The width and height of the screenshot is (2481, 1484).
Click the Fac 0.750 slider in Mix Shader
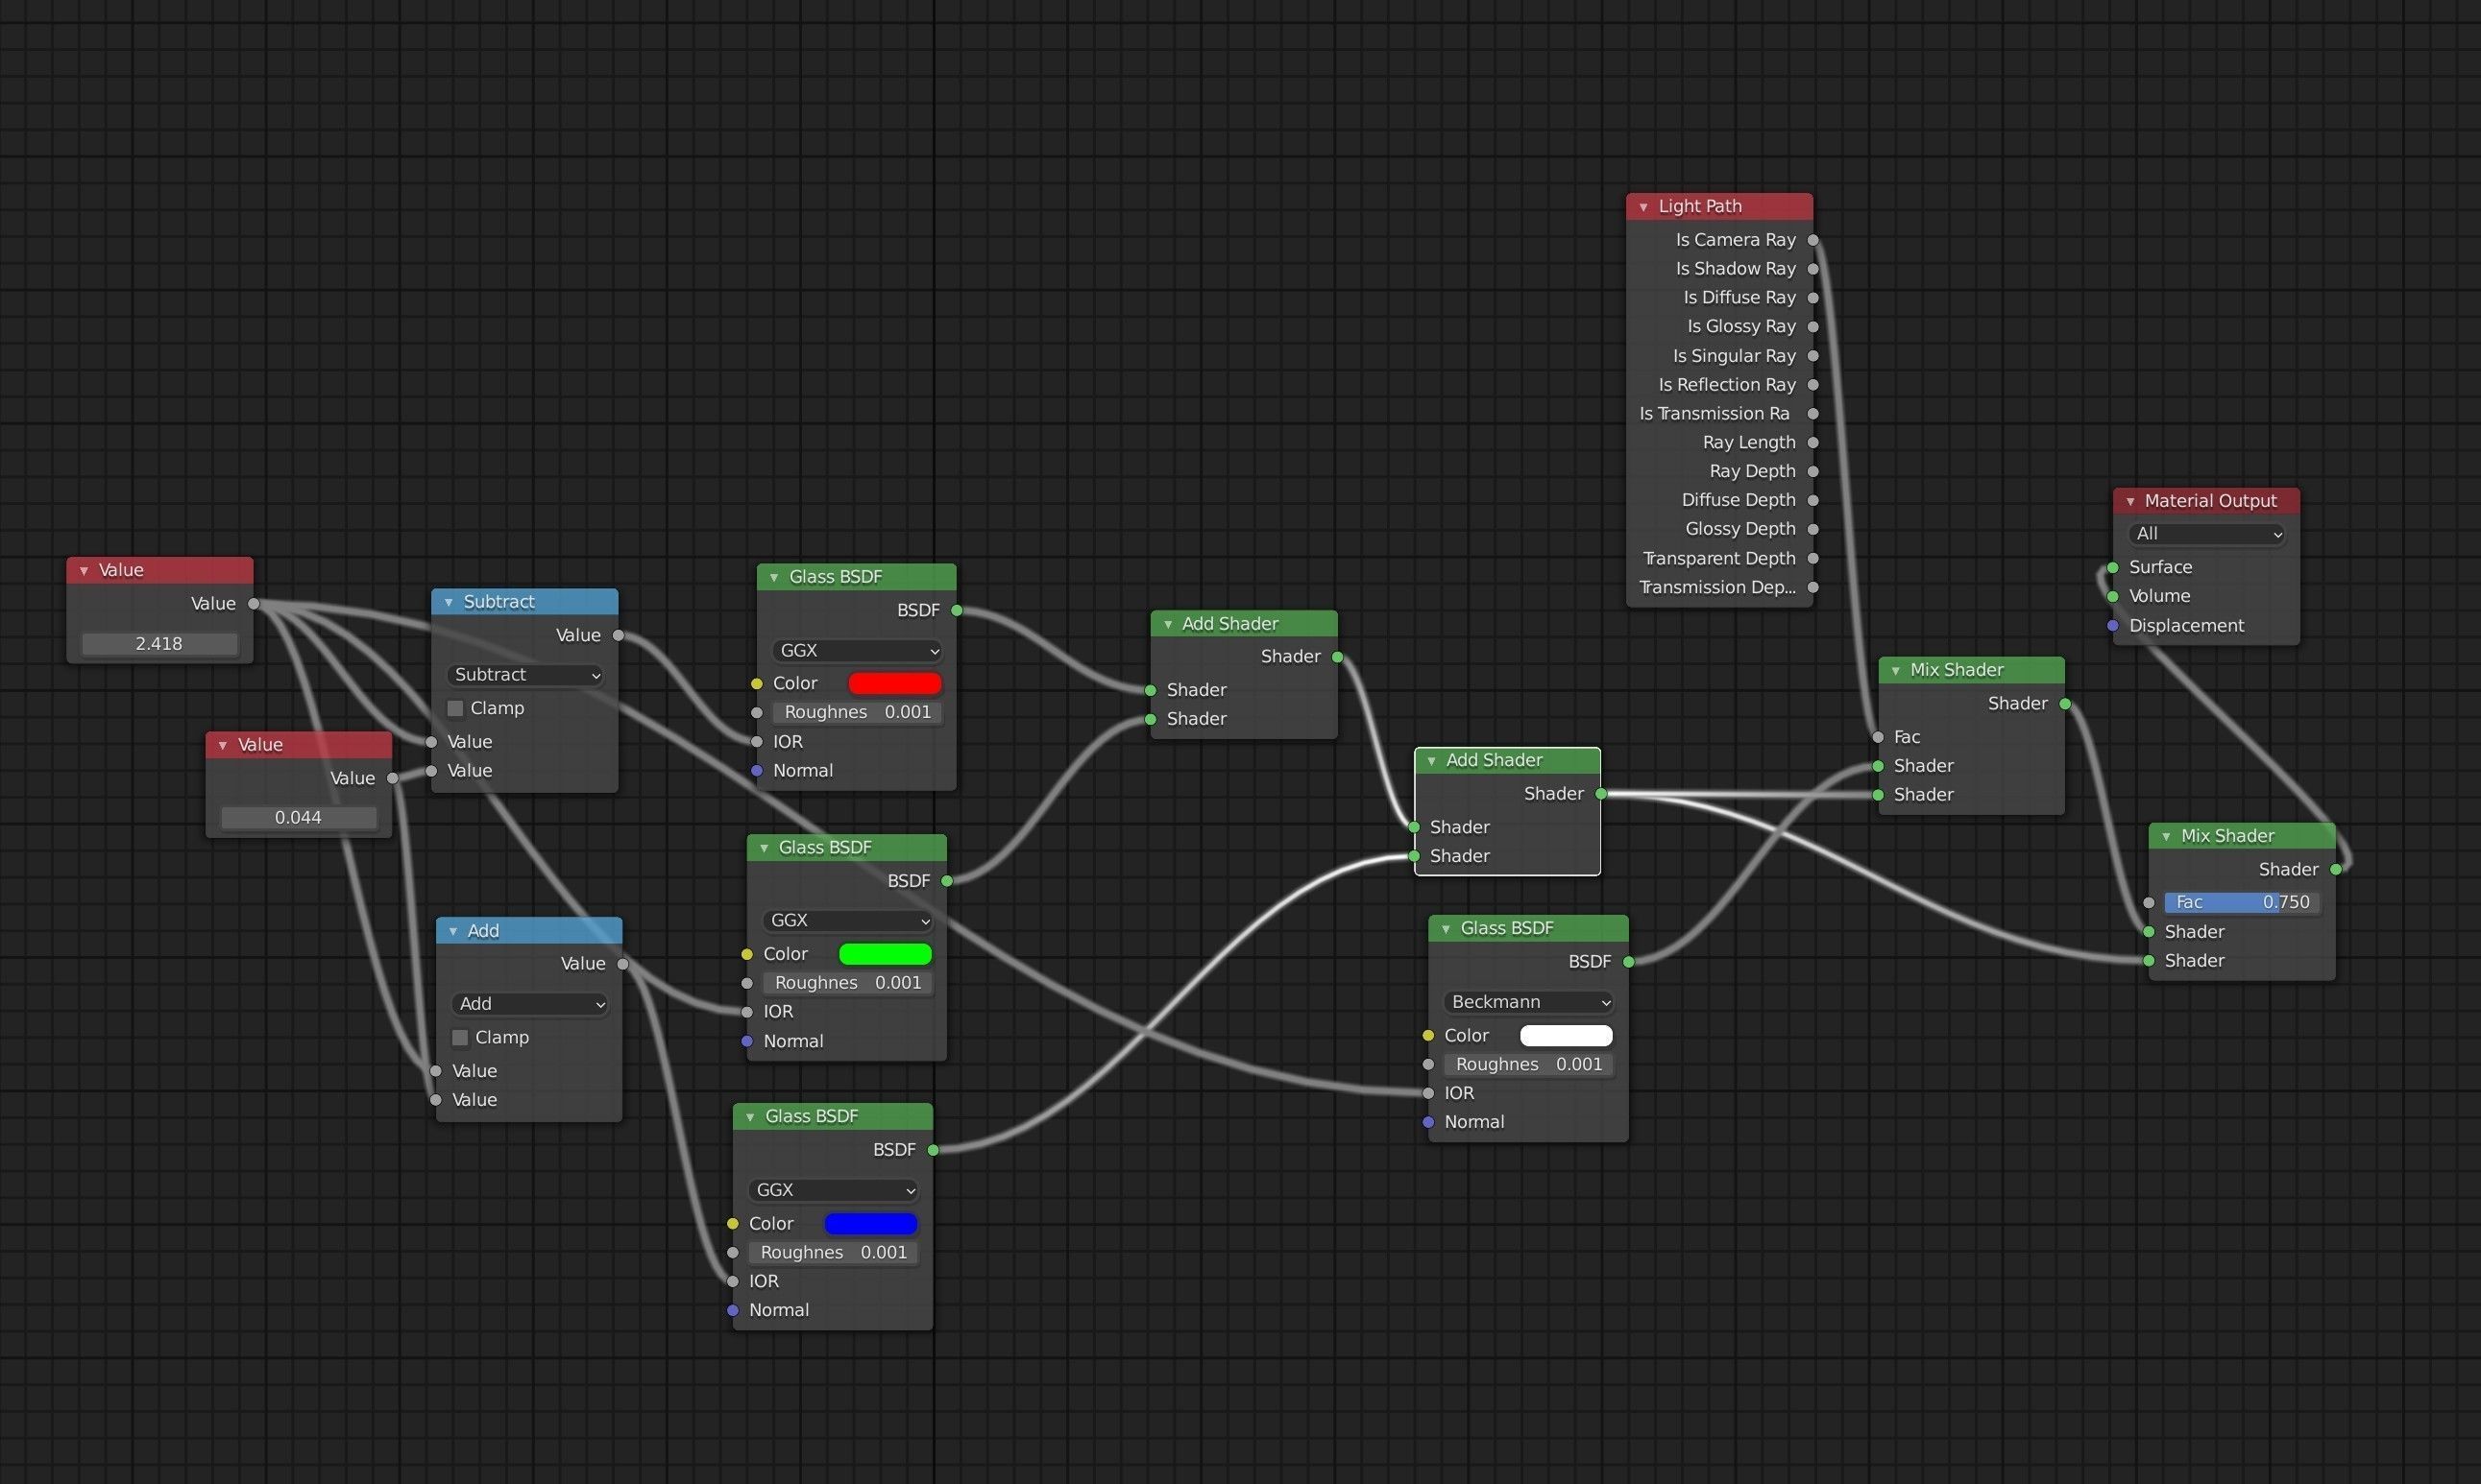click(2242, 902)
